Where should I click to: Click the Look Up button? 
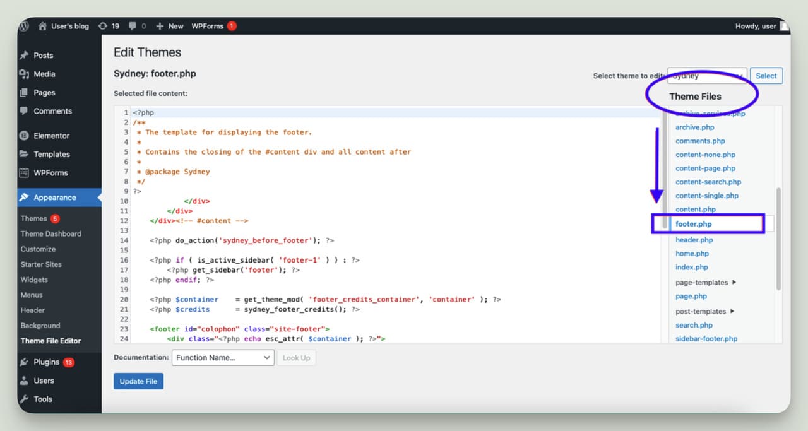click(x=296, y=358)
